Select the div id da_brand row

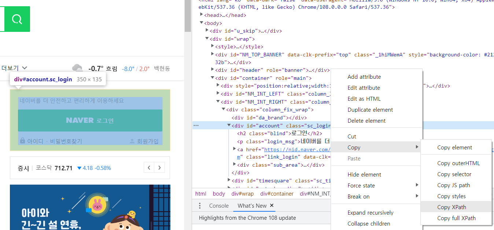[x=269, y=118]
